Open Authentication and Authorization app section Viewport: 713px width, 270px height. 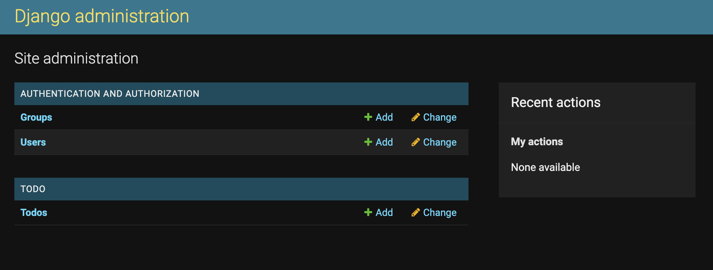(x=110, y=94)
